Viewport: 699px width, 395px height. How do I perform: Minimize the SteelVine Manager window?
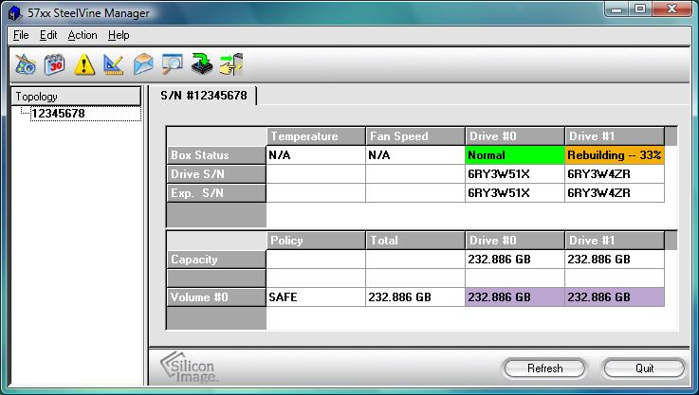(x=616, y=9)
